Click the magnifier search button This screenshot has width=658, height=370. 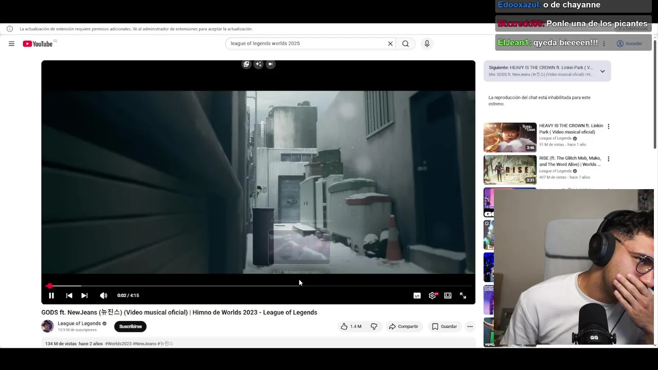pos(406,44)
